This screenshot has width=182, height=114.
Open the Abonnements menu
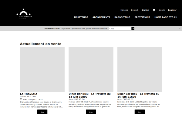(101, 17)
